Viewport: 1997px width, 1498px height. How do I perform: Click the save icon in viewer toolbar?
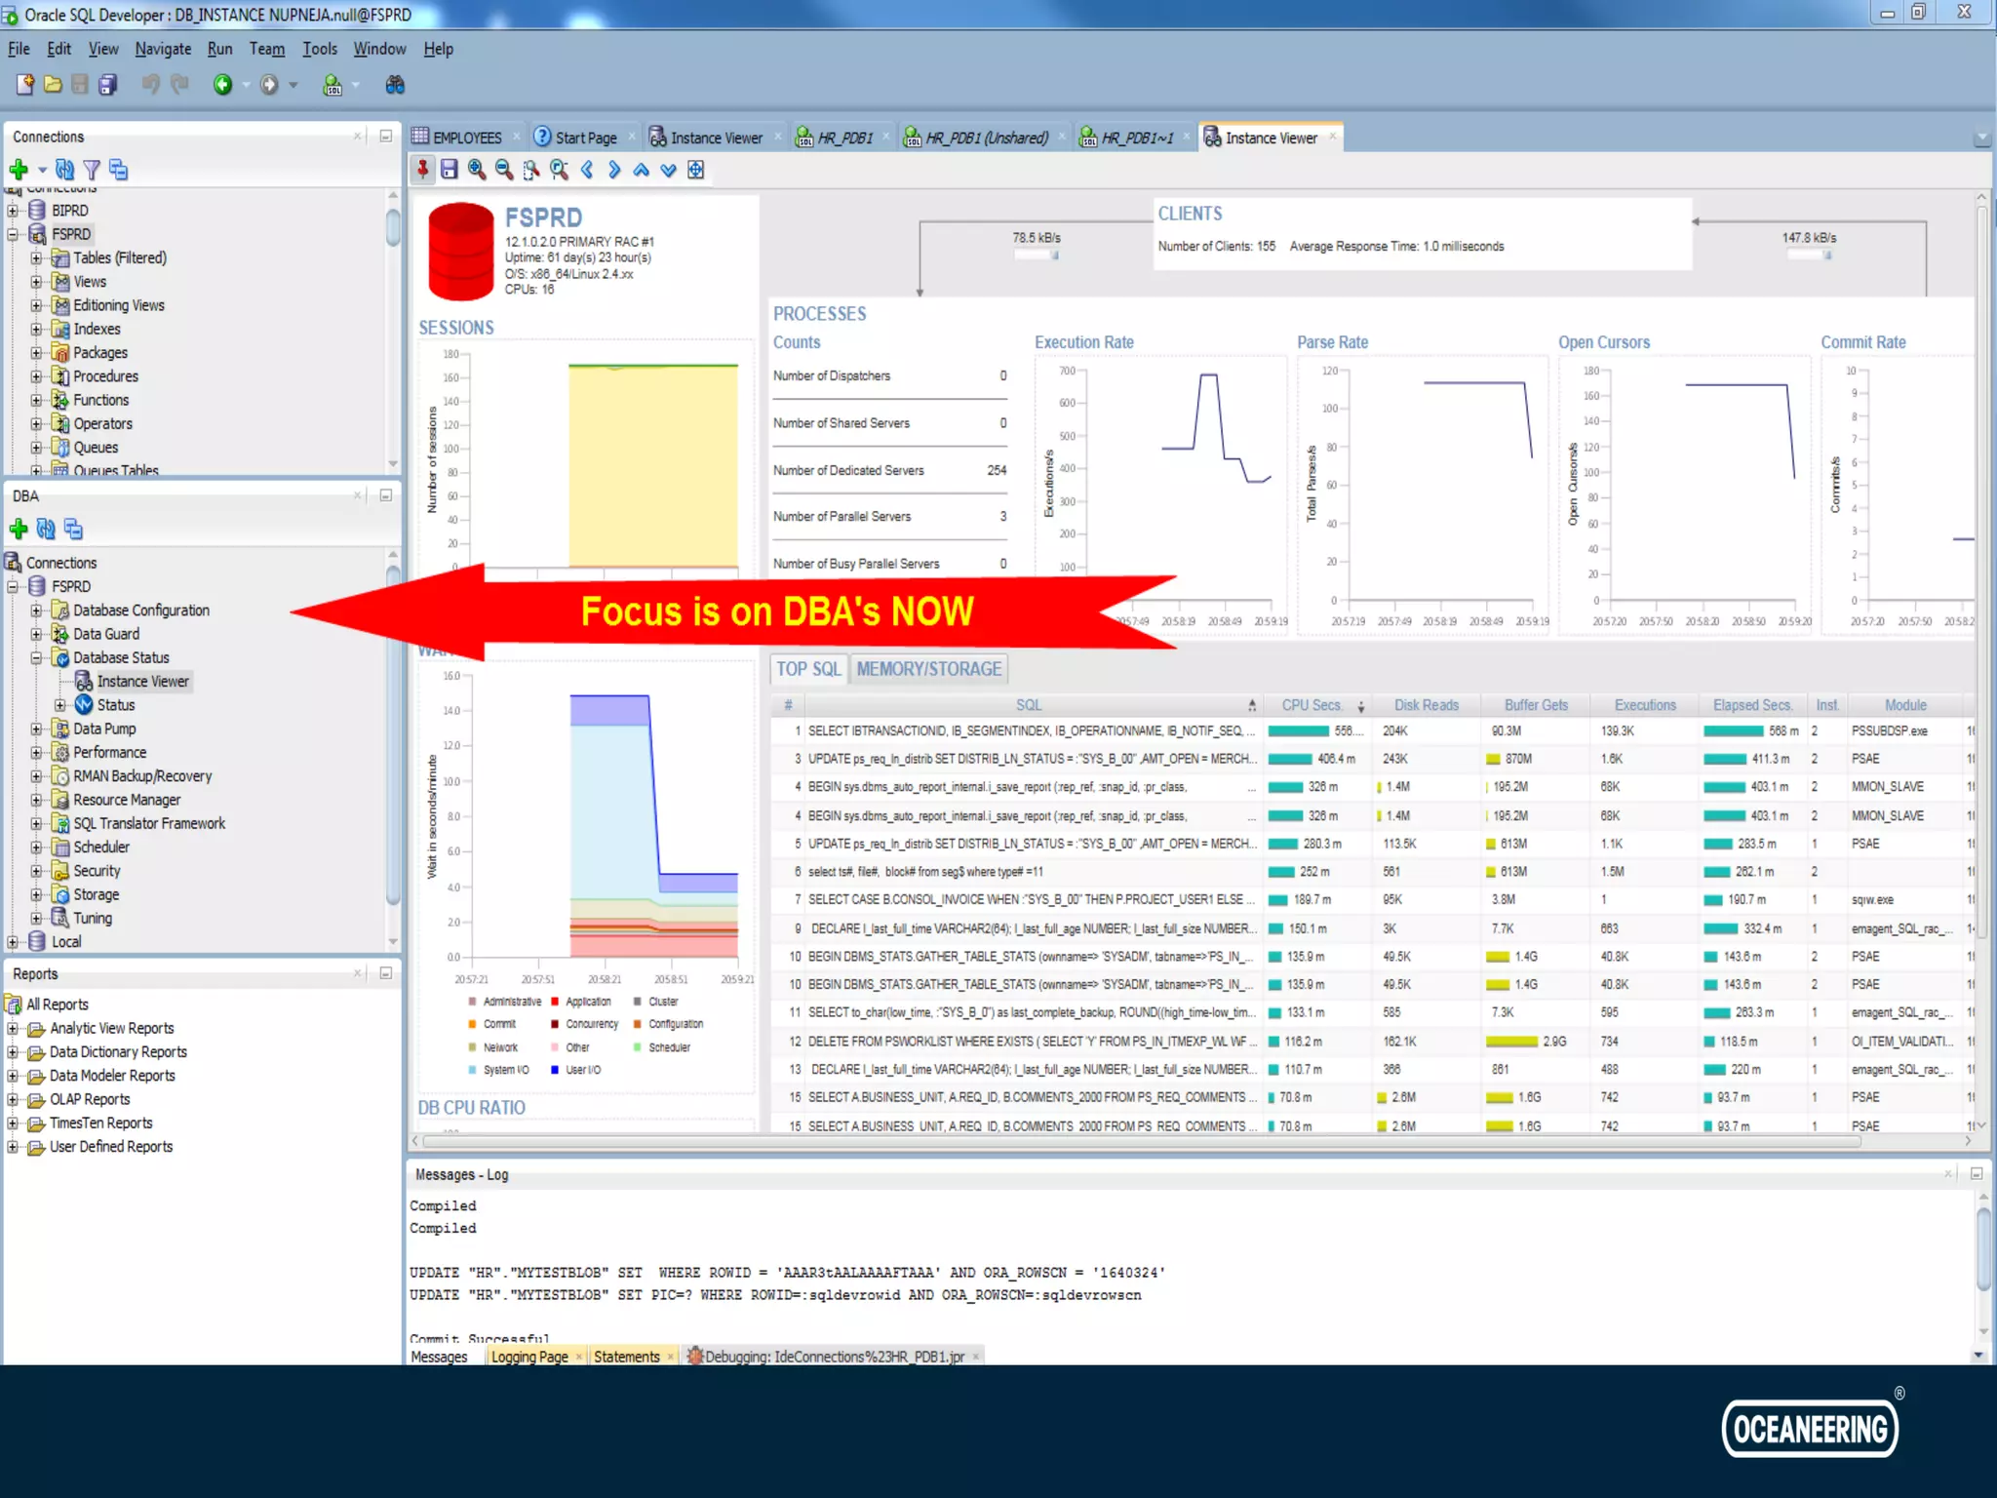[x=449, y=170]
